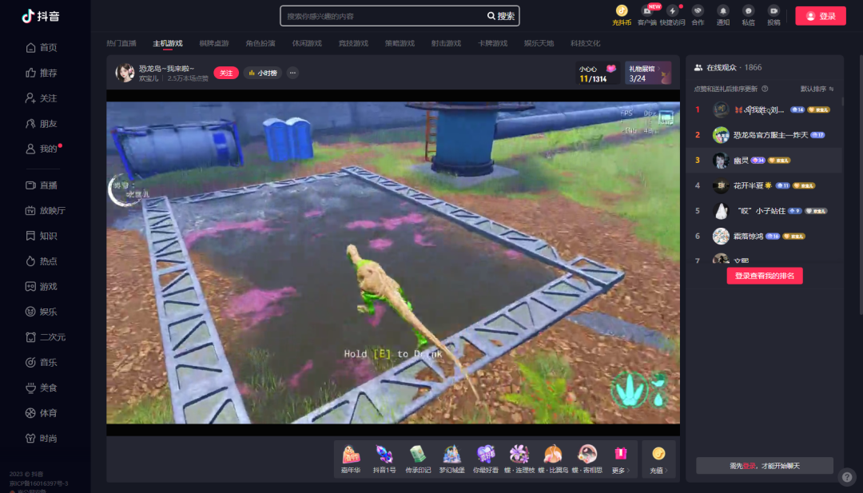This screenshot has height=493, width=863.
Task: Switch to 卡牌游戏 tab
Action: click(492, 43)
